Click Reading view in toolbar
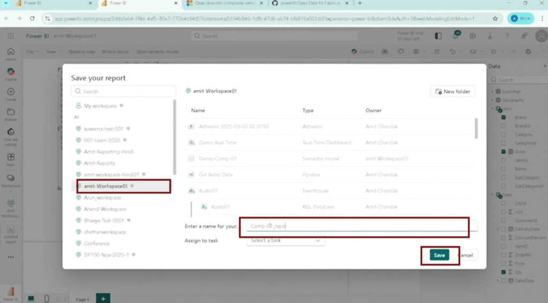 pyautogui.click(x=81, y=52)
